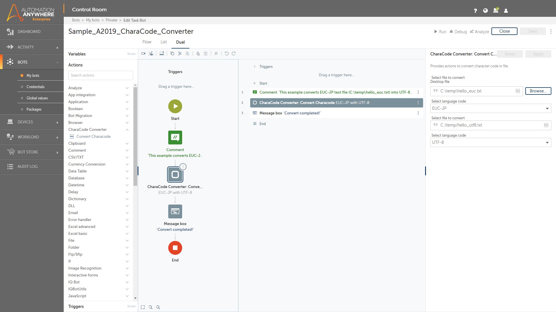Image resolution: width=556 pixels, height=312 pixels.
Task: Open the EUC-JP language code dropdown
Action: click(490, 108)
